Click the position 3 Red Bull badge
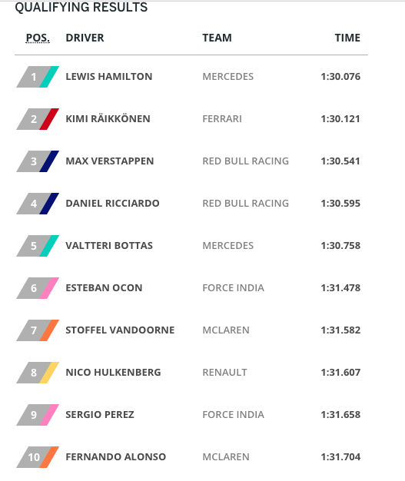405x481 pixels. (38, 161)
